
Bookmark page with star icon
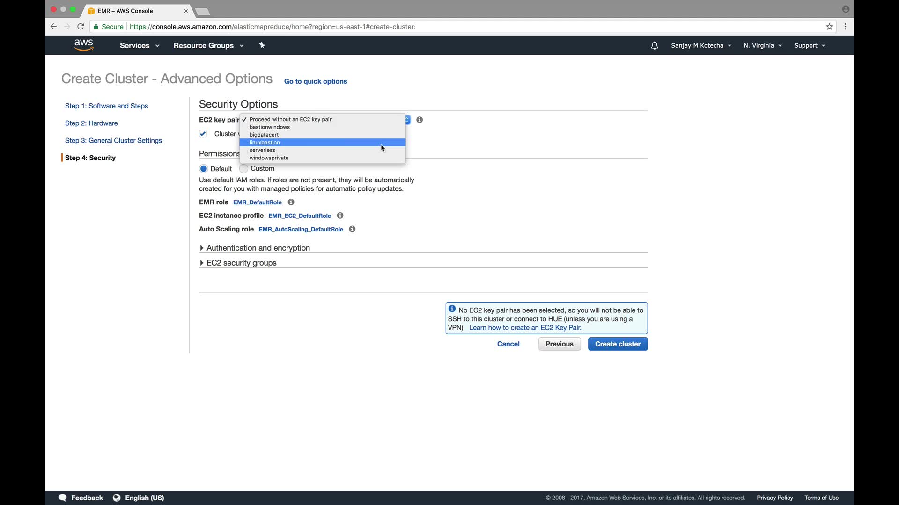(x=829, y=27)
